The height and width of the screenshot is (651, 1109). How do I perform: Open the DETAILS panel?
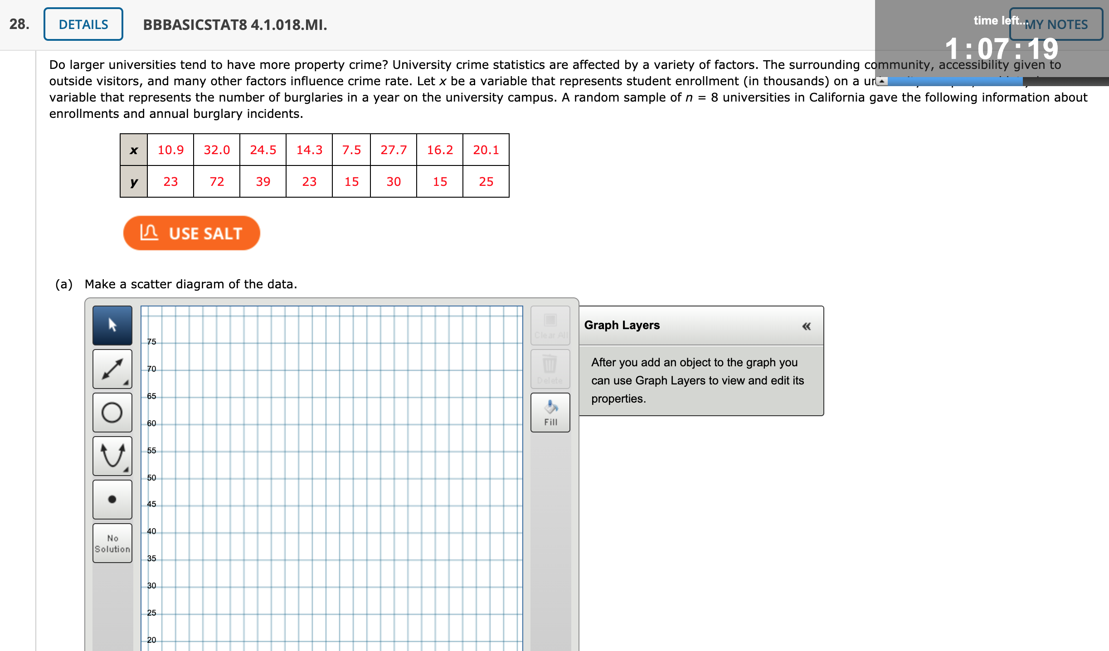point(83,24)
